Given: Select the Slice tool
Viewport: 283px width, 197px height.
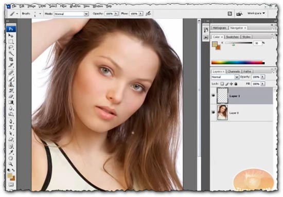Looking at the screenshot, I should coord(11,65).
